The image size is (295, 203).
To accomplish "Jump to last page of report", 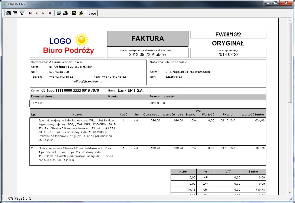I will (x=50, y=13).
